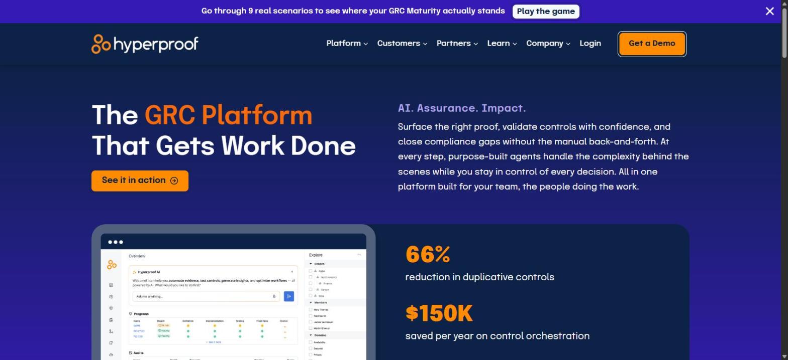Click the 66% statistic
This screenshot has width=788, height=360.
428,254
